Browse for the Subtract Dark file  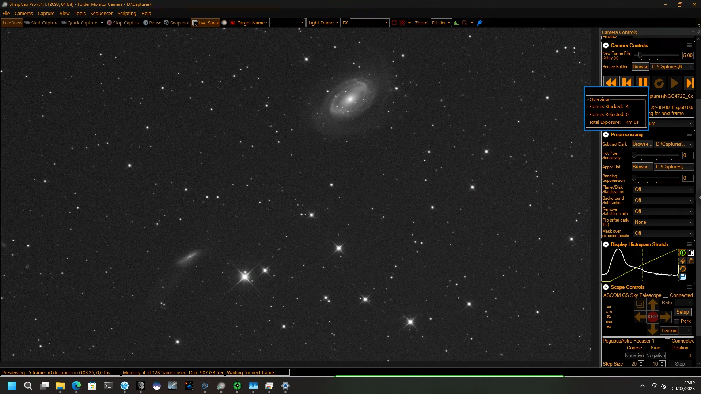coord(642,144)
